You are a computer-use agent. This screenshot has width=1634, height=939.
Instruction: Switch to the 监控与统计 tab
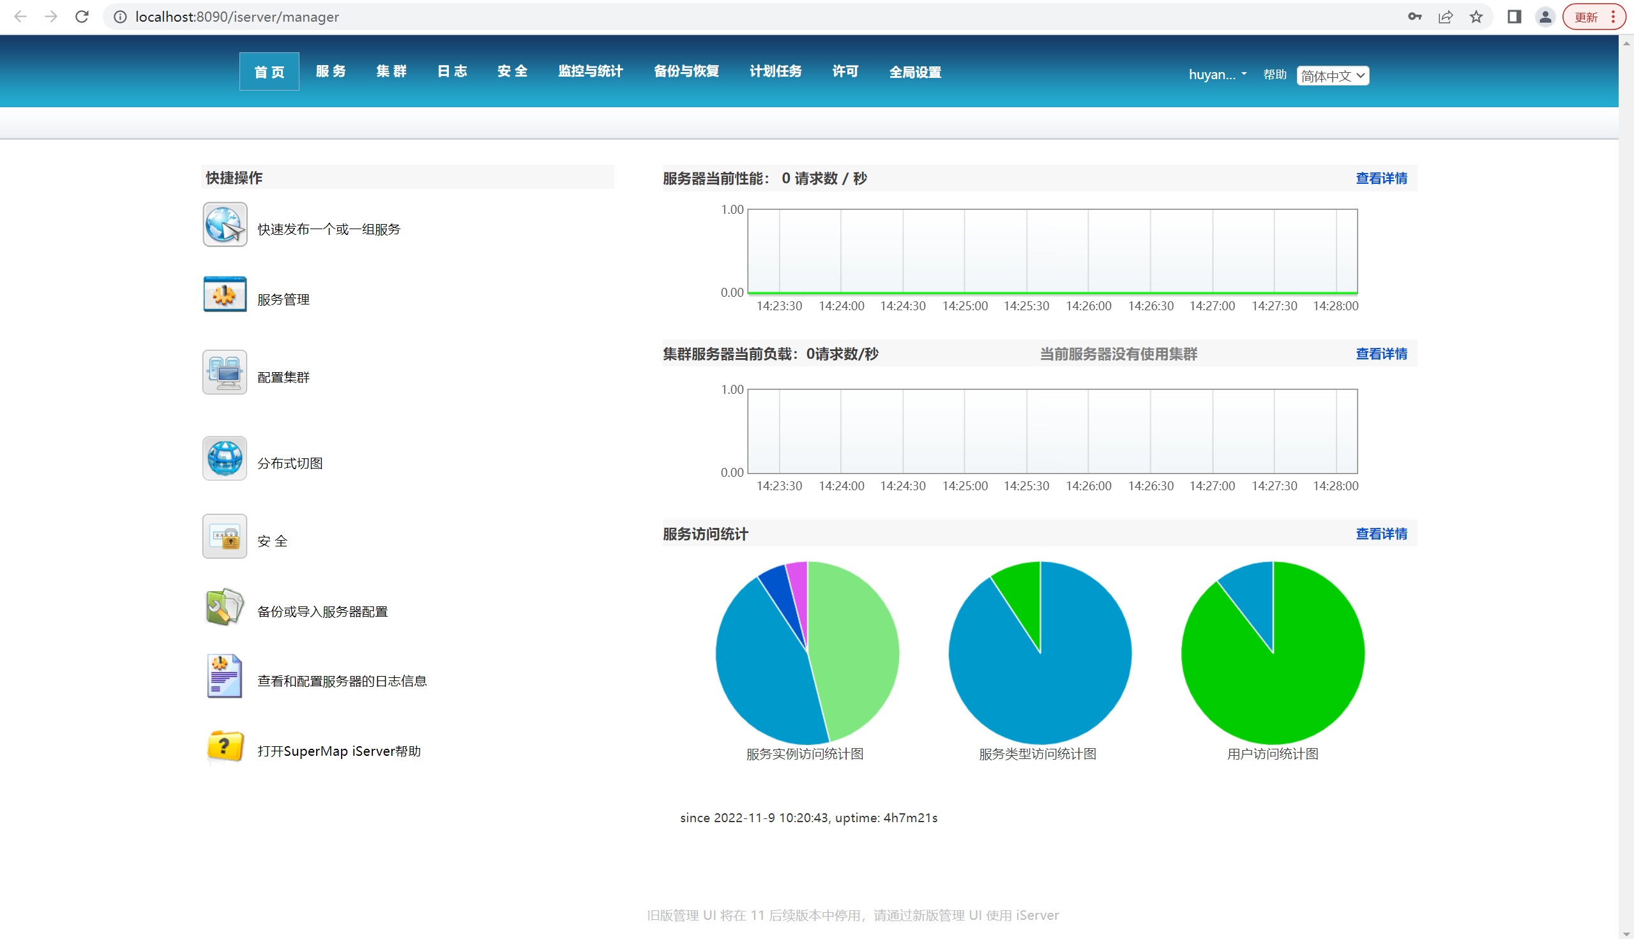tap(590, 71)
